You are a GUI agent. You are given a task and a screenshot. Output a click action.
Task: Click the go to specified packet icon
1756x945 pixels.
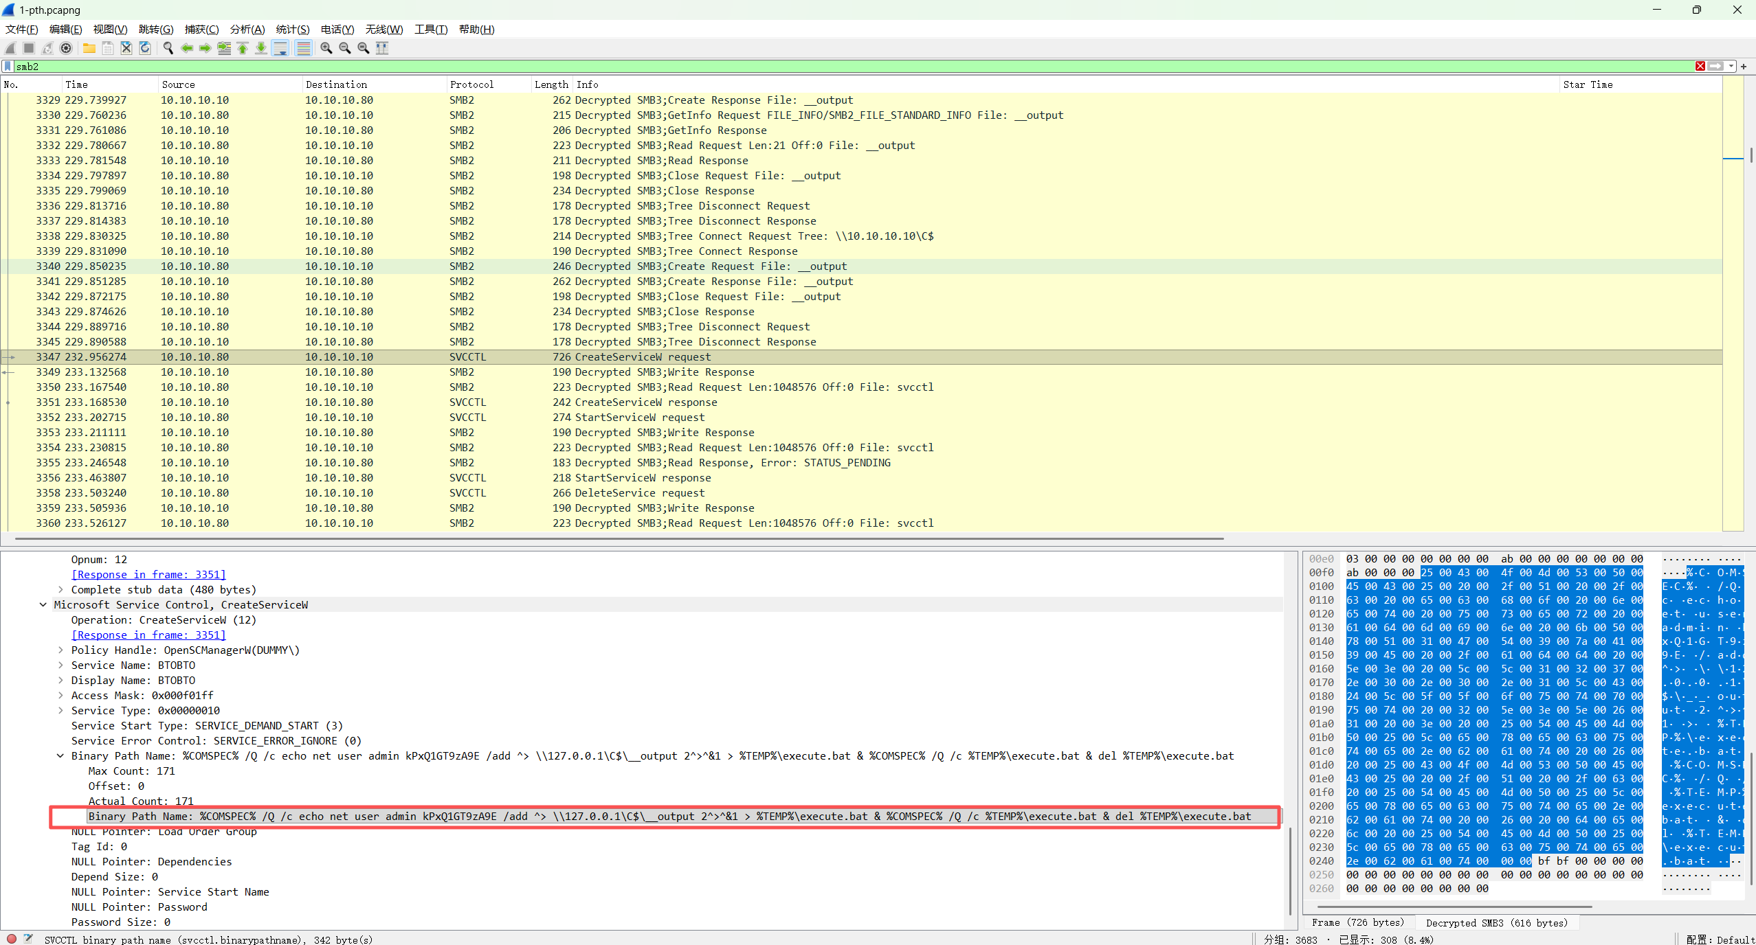pyautogui.click(x=224, y=48)
